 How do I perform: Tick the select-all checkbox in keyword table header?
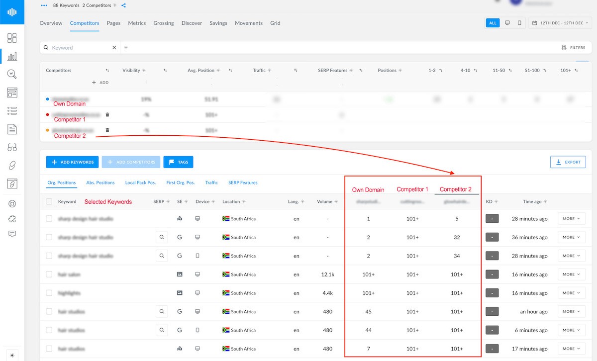point(49,201)
